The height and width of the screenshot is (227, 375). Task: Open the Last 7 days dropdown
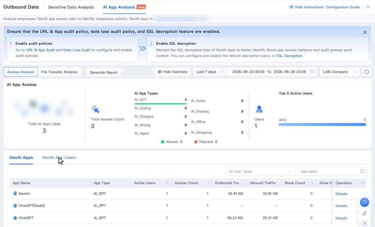(210, 72)
